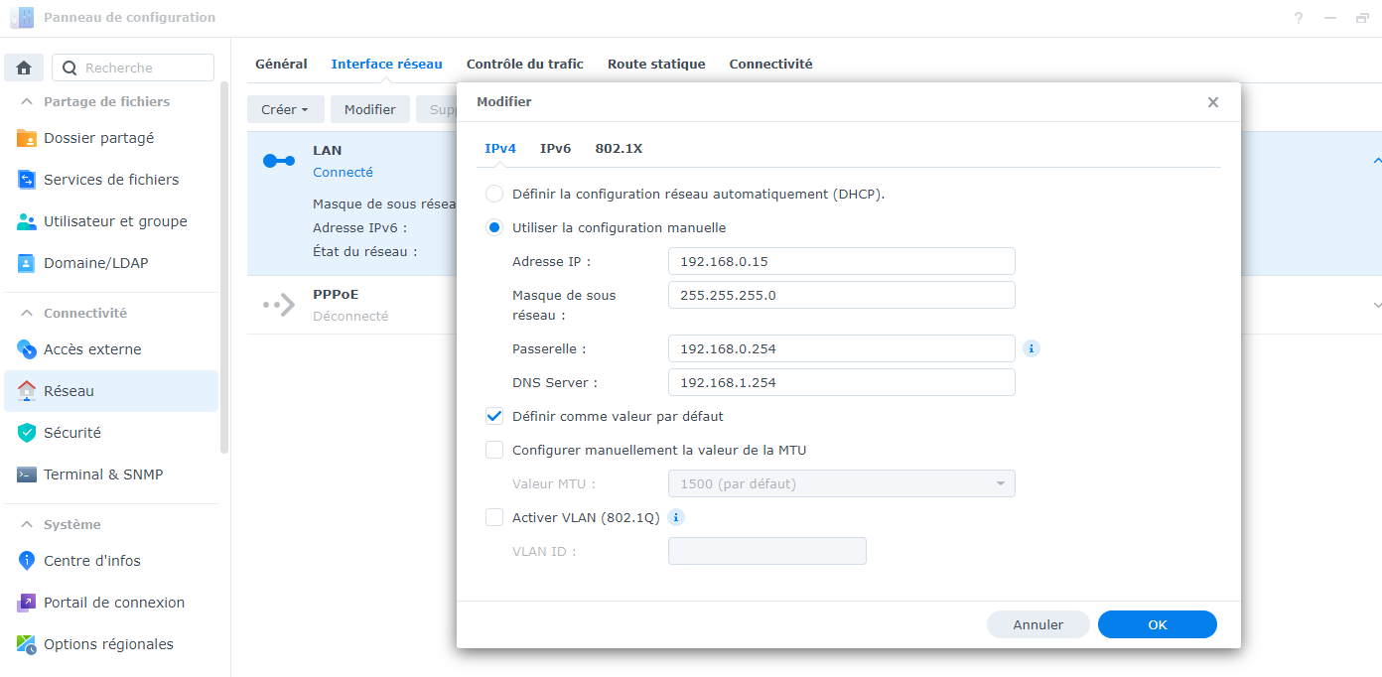Click the DNS Server input field
The image size is (1382, 677).
(x=842, y=382)
